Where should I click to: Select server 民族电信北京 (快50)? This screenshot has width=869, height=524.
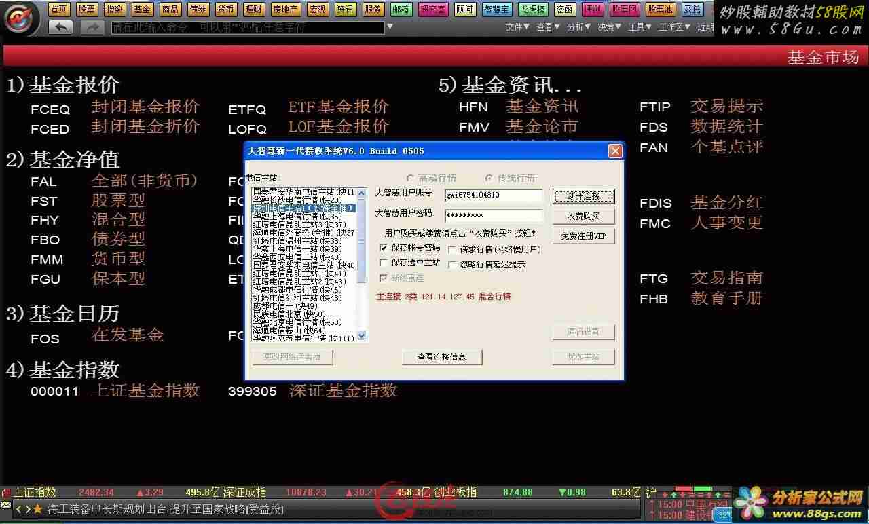[289, 314]
